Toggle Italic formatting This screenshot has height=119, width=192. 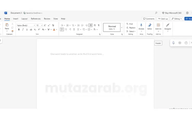click(x=23, y=29)
